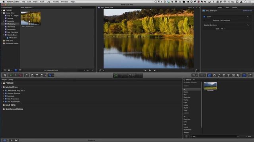The image size is (254, 142).
Task: Expand The Roommate project folder
Action: pos(4,102)
